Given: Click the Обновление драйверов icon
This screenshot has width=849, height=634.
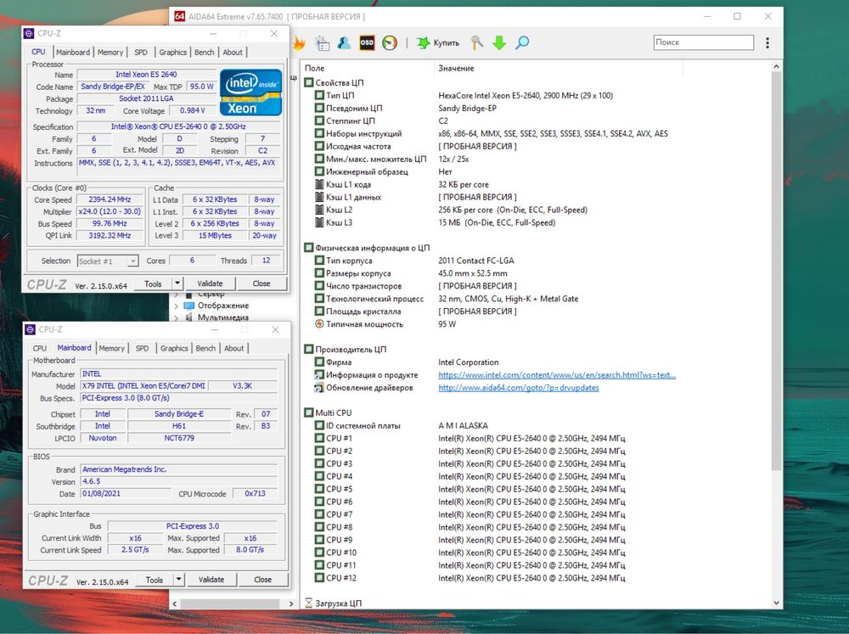Looking at the screenshot, I should tap(319, 388).
